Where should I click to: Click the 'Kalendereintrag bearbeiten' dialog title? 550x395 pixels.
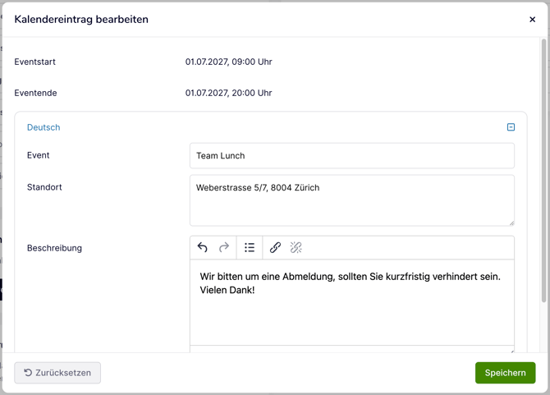[81, 19]
